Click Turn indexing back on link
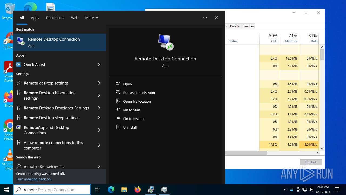This screenshot has height=195, width=346. pos(34,179)
